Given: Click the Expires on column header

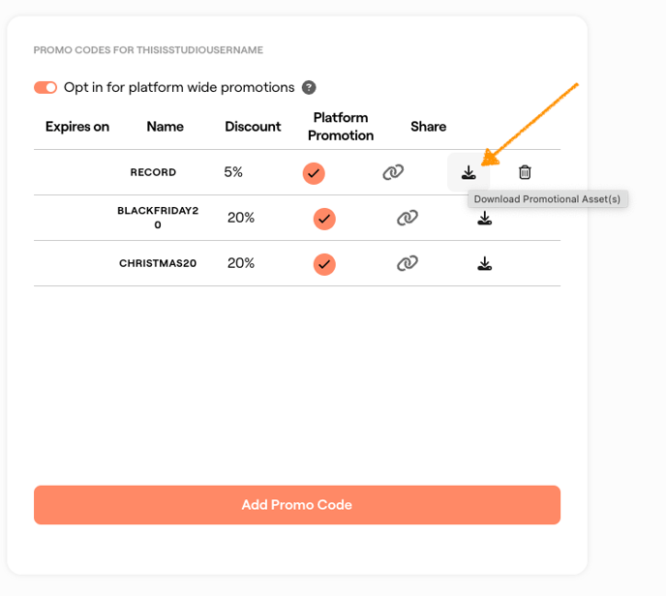Looking at the screenshot, I should (77, 127).
